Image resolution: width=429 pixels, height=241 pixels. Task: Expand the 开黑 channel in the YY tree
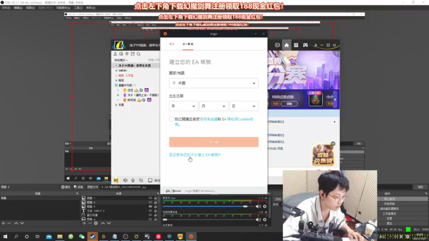(116, 105)
